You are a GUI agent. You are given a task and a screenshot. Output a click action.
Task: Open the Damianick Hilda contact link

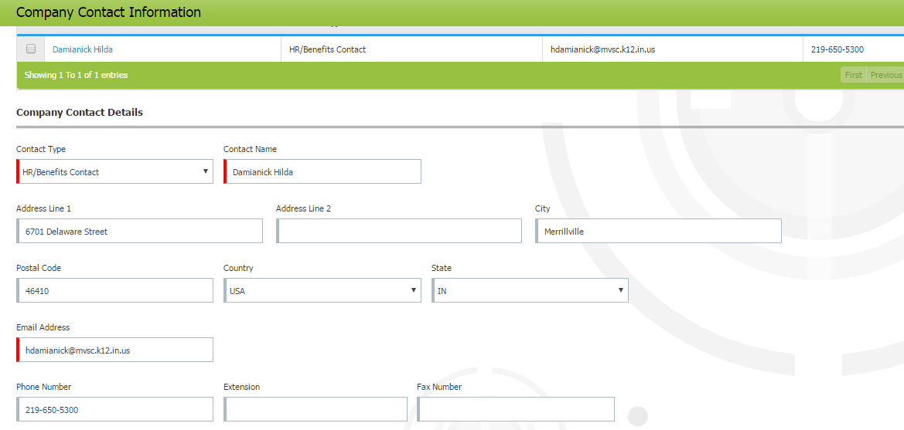83,49
